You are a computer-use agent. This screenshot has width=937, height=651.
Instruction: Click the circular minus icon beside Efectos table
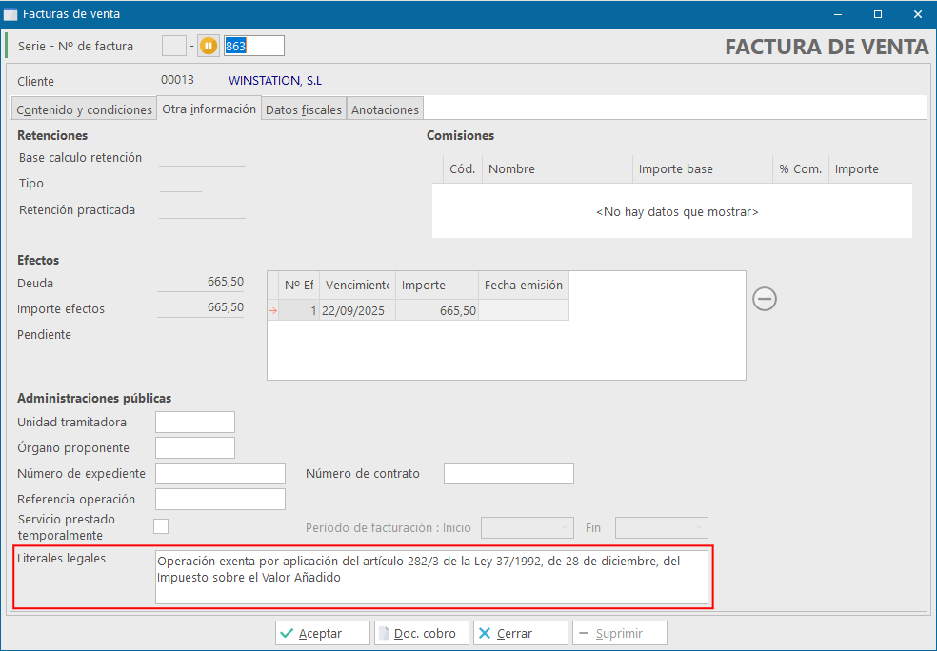pyautogui.click(x=765, y=299)
